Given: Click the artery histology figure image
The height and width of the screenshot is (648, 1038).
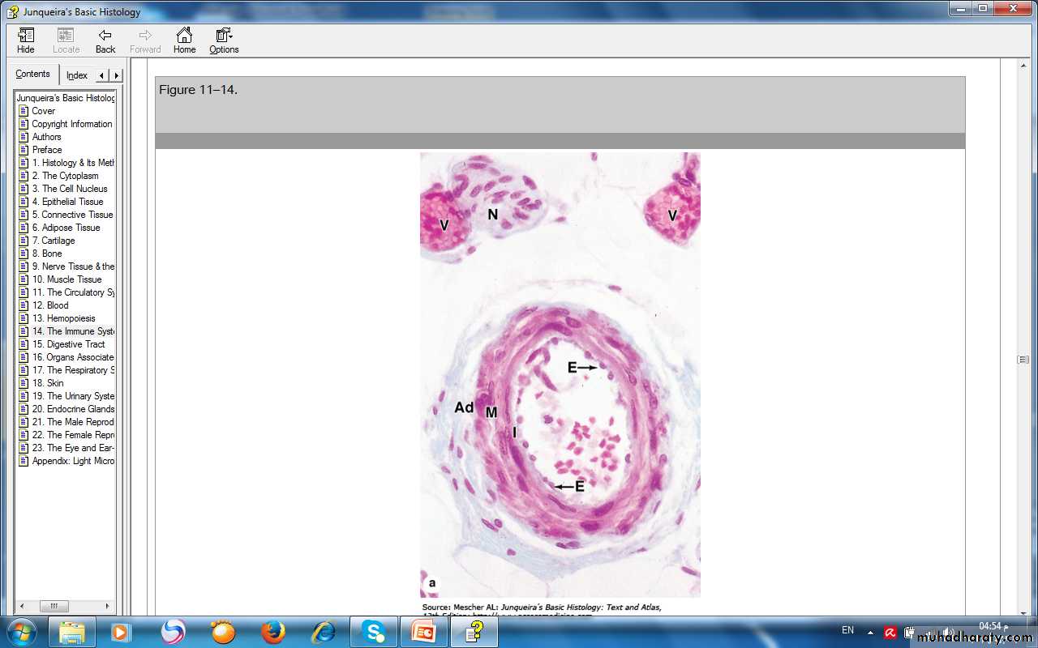Looking at the screenshot, I should coord(560,374).
